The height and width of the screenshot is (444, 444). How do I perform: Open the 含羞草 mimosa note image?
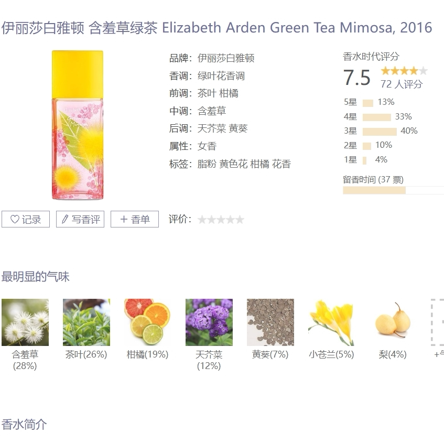[x=25, y=322]
